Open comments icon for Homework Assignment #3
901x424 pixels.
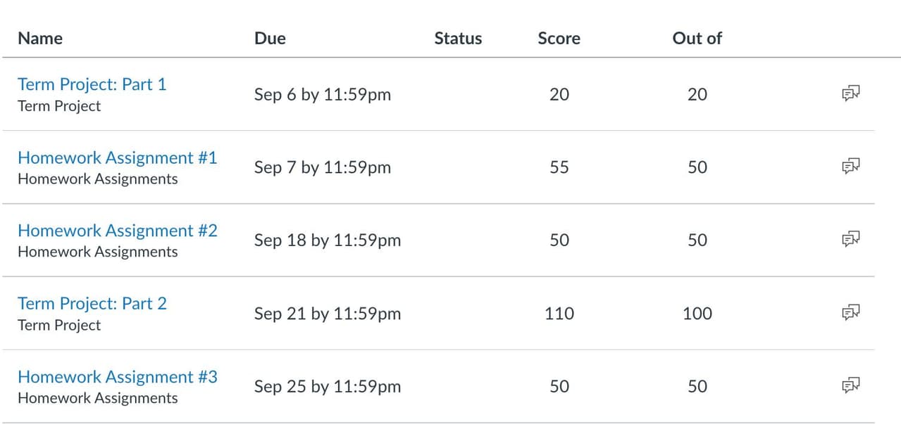(851, 385)
